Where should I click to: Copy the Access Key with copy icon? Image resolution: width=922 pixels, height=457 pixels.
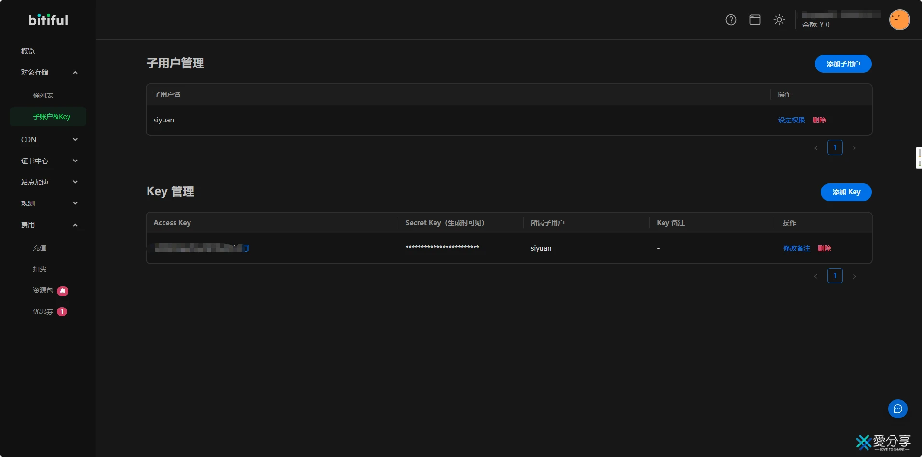pyautogui.click(x=246, y=248)
